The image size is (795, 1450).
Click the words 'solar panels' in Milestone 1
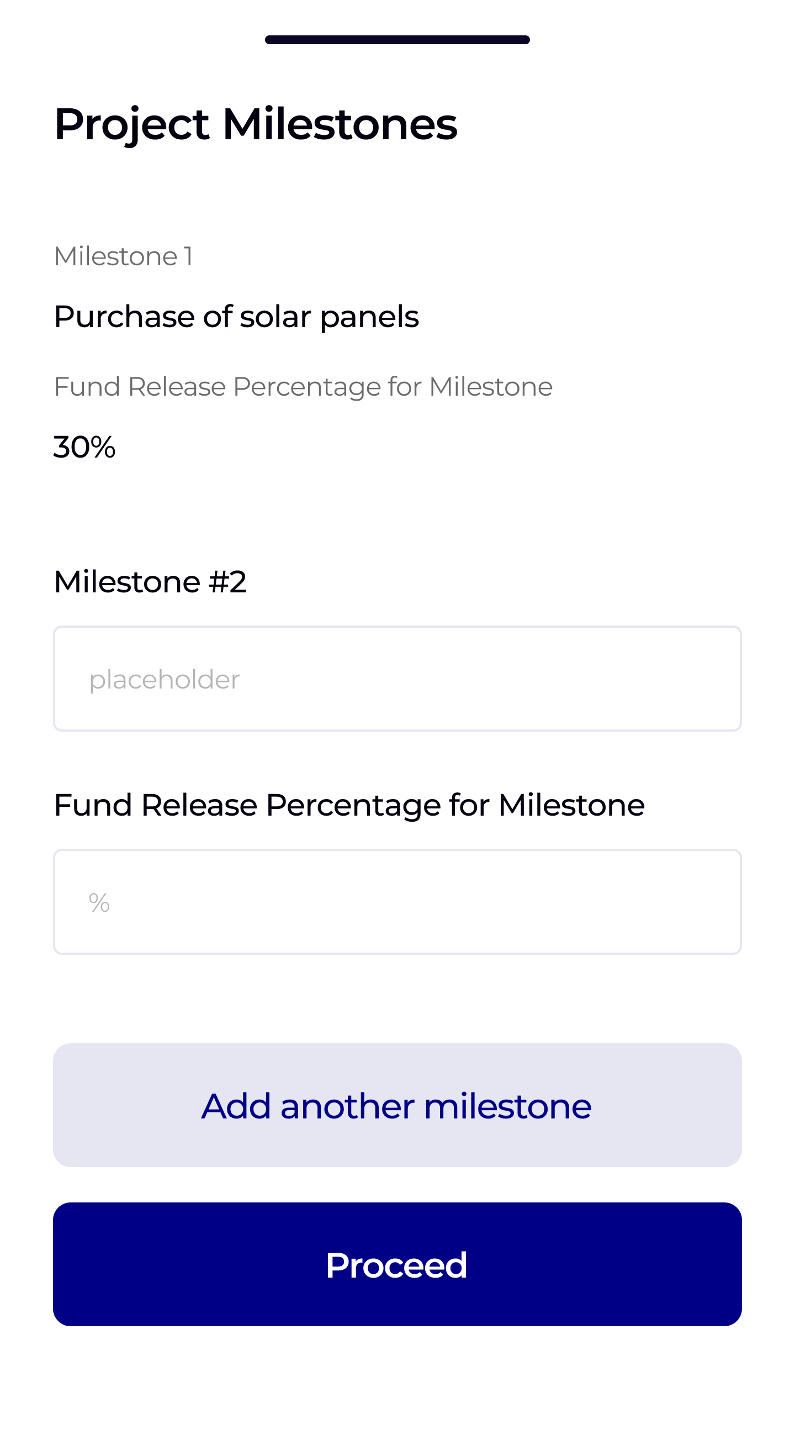click(330, 316)
